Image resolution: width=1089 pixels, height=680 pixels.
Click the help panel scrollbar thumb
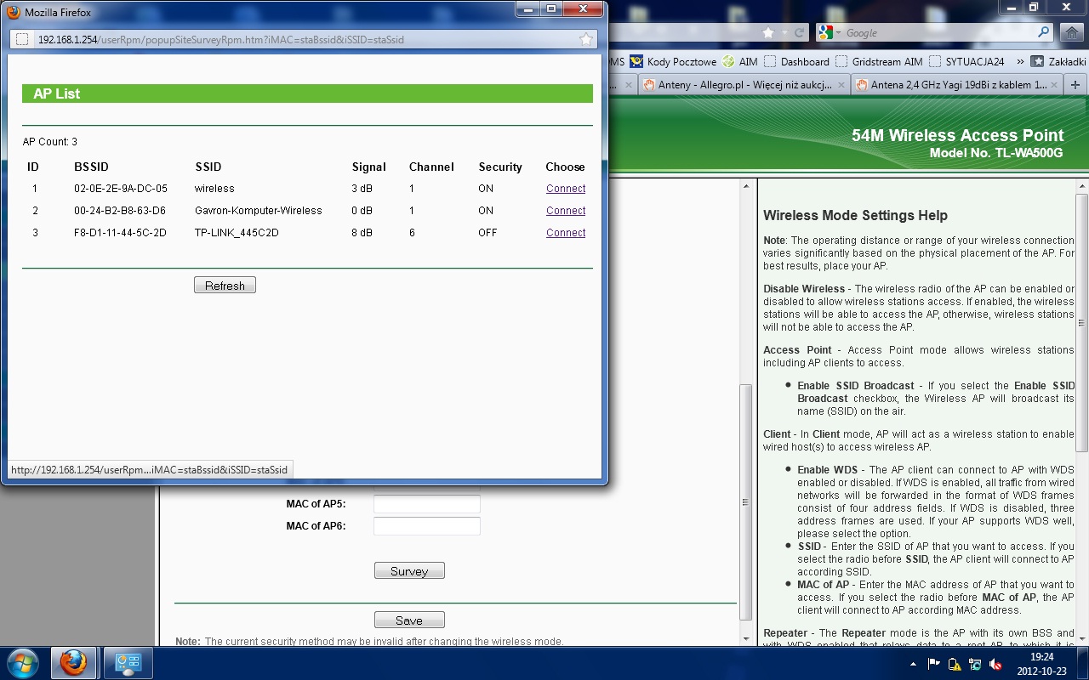pyautogui.click(x=1081, y=323)
